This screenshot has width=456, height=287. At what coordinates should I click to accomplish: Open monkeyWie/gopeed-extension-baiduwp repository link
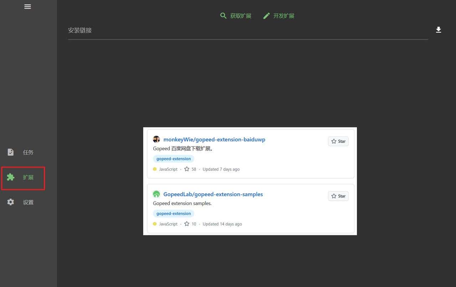point(214,139)
